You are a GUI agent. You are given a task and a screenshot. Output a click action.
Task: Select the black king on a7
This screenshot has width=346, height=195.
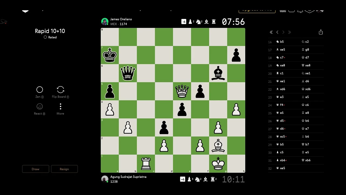point(110,55)
